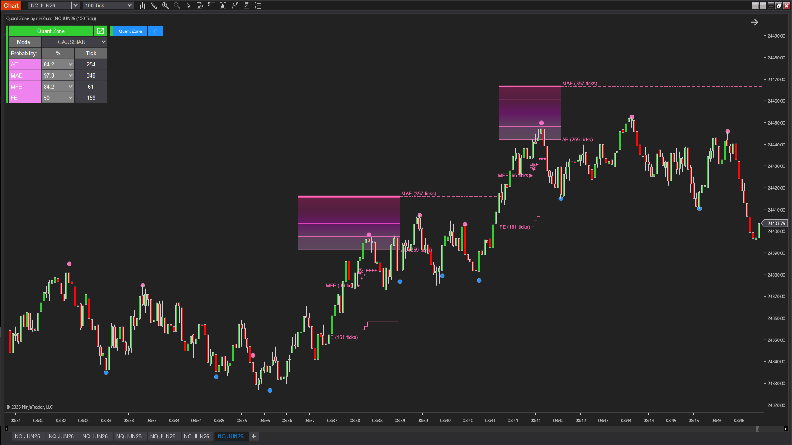
Task: Click the scroll-right arrow on chart
Action: pos(754,22)
